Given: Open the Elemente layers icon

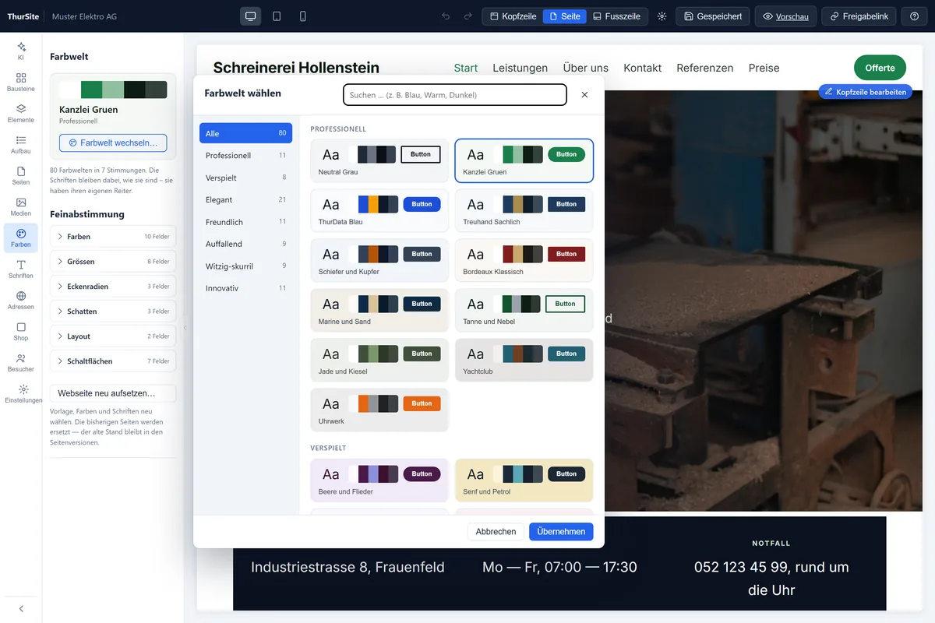Looking at the screenshot, I should pyautogui.click(x=21, y=113).
